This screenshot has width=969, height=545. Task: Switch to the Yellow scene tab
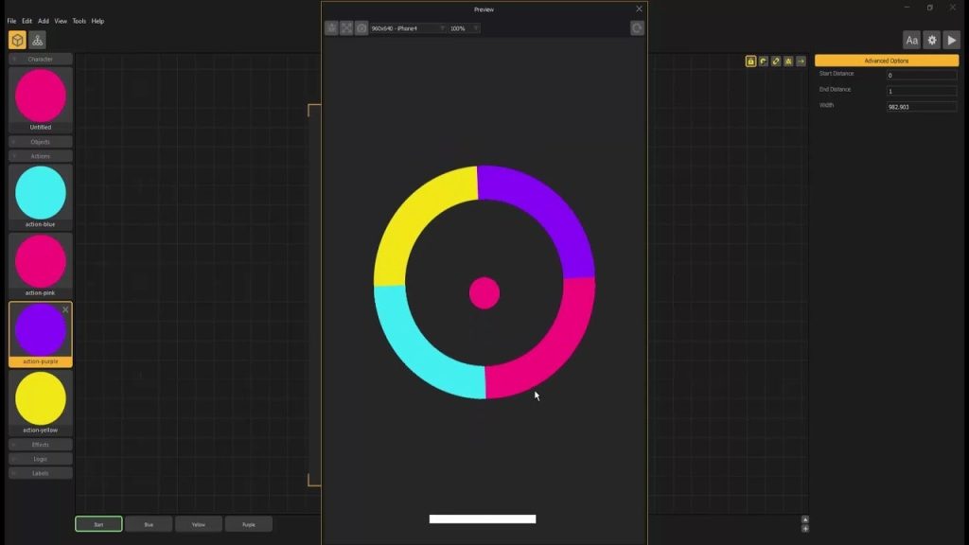(199, 523)
